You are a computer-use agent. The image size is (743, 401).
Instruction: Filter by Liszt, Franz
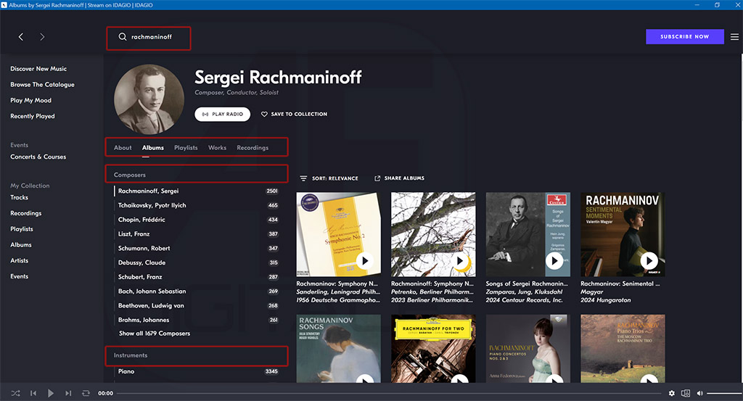(197, 234)
